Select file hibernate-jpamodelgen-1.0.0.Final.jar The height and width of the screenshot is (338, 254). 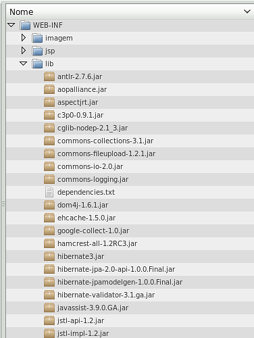(x=120, y=282)
